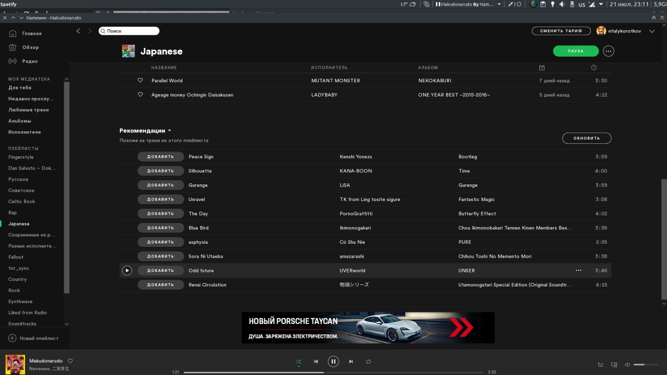Toggle shuffle playback

click(x=299, y=361)
